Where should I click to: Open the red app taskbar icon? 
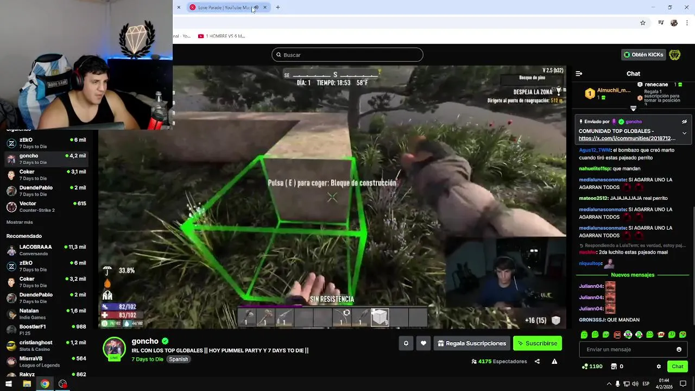63,384
